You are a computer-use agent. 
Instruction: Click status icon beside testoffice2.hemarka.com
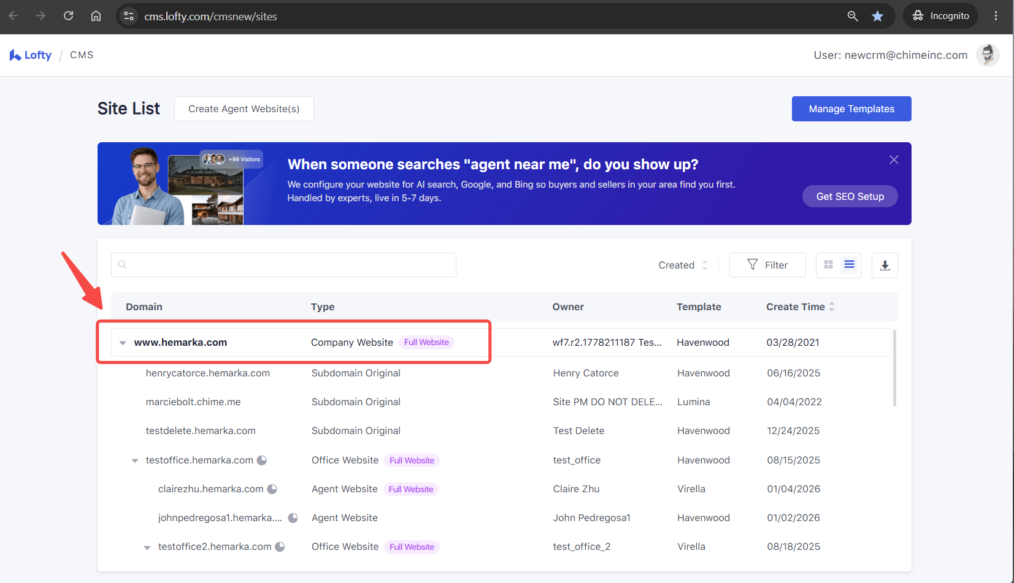(280, 546)
